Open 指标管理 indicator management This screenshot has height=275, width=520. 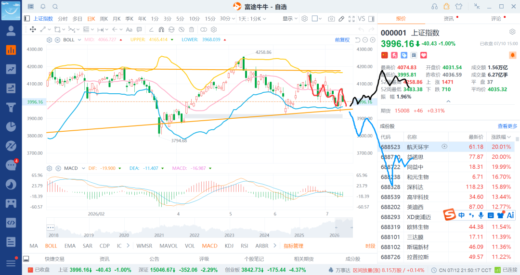pos(294,246)
